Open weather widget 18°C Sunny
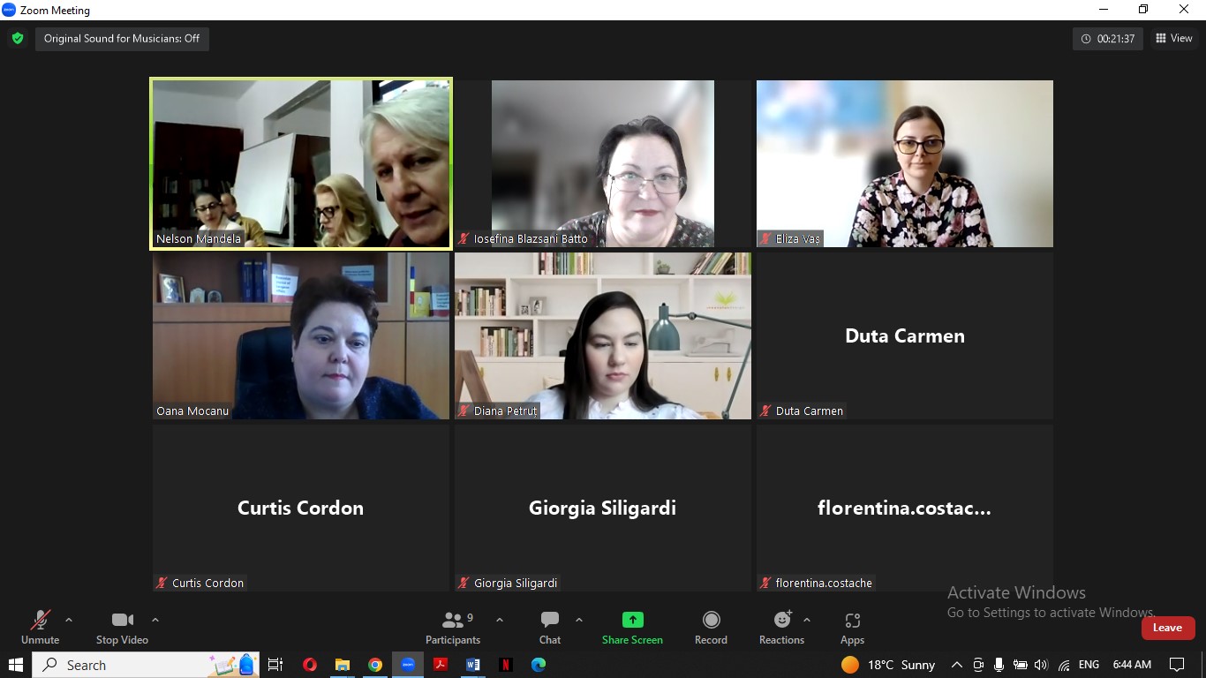This screenshot has width=1206, height=678. [x=888, y=665]
